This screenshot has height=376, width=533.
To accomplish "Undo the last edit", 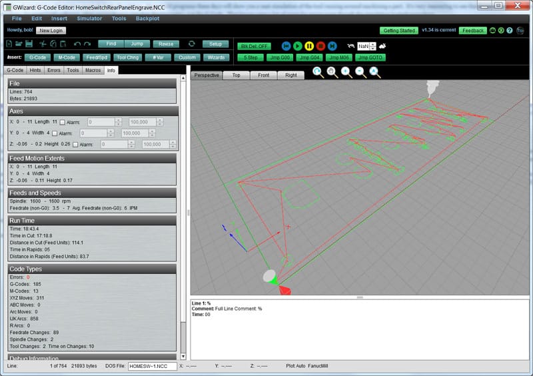I will pyautogui.click(x=77, y=44).
